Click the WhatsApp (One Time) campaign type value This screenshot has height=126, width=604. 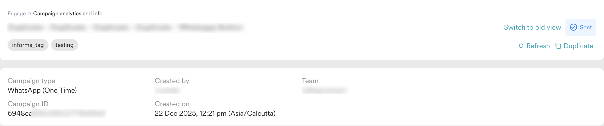(42, 90)
